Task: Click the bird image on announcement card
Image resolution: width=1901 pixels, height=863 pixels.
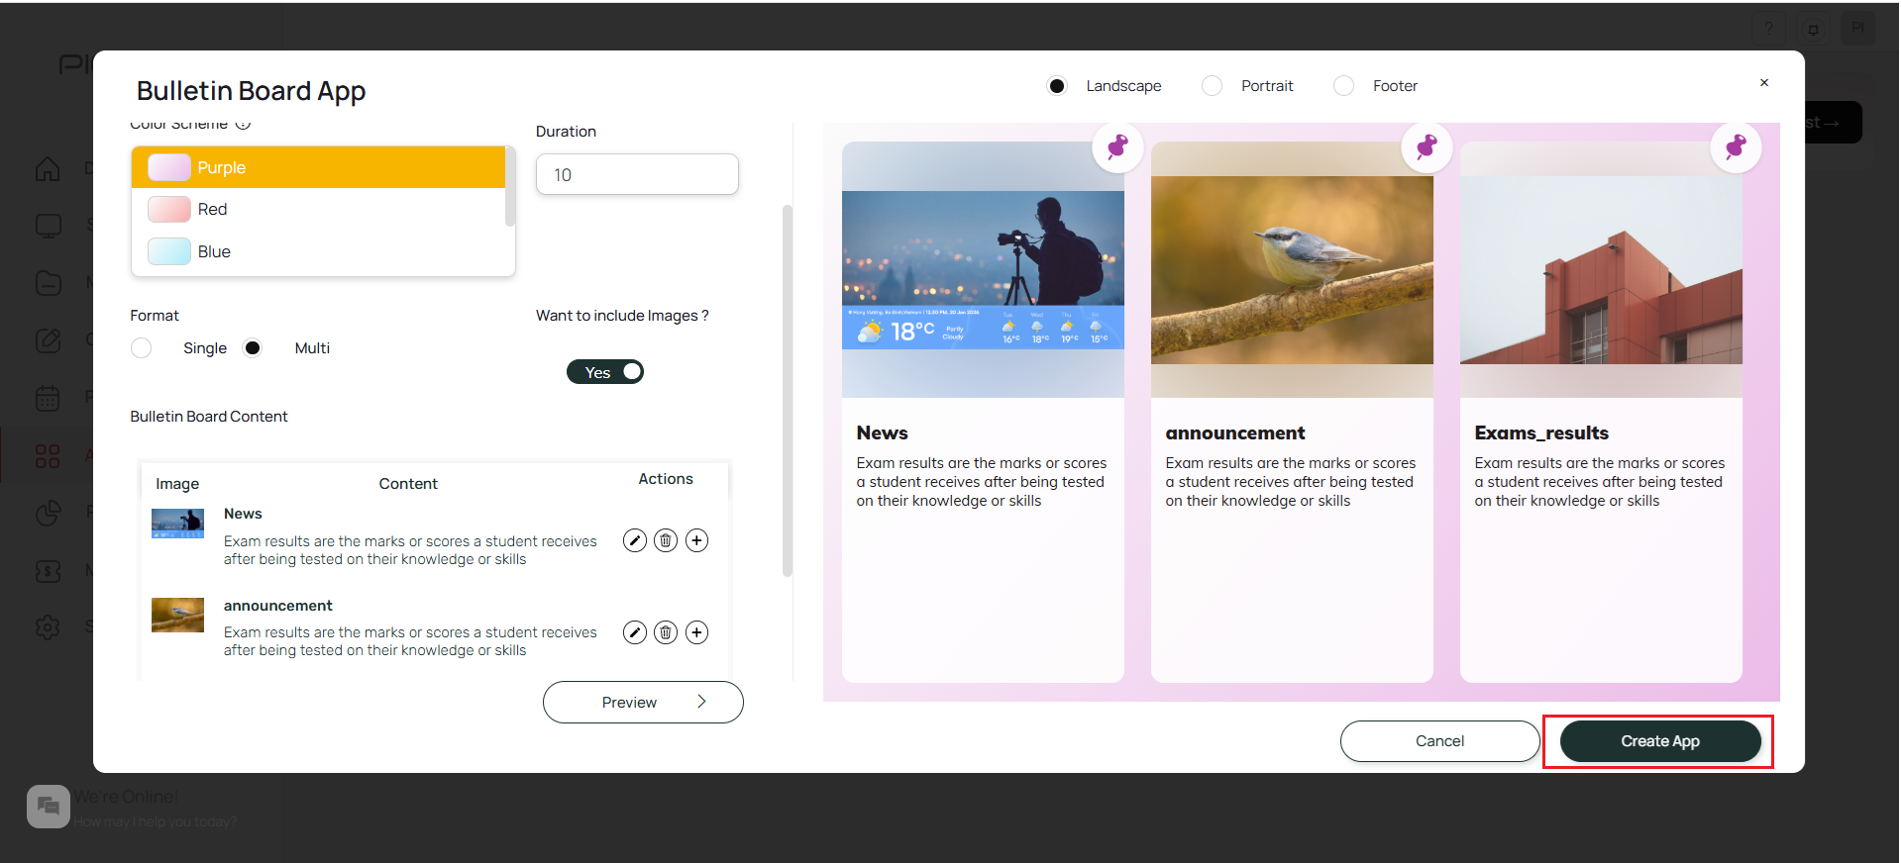Action: (x=1292, y=270)
